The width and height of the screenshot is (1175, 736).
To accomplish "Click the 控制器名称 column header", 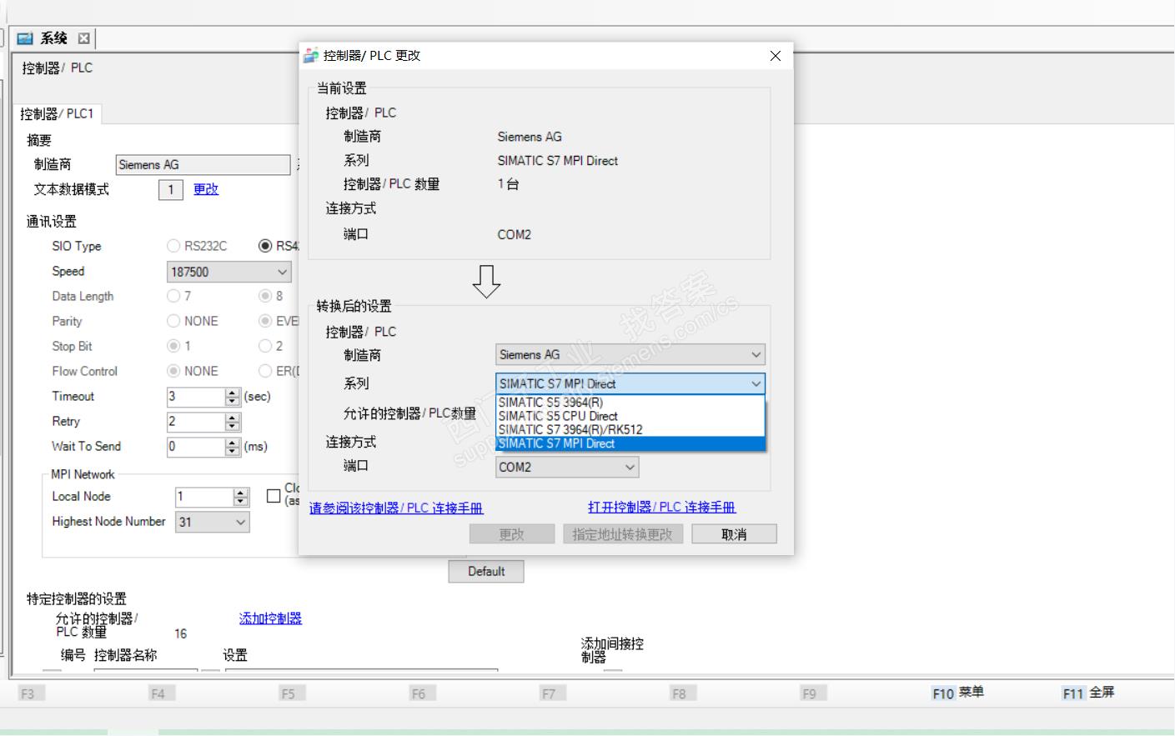I will [x=125, y=655].
